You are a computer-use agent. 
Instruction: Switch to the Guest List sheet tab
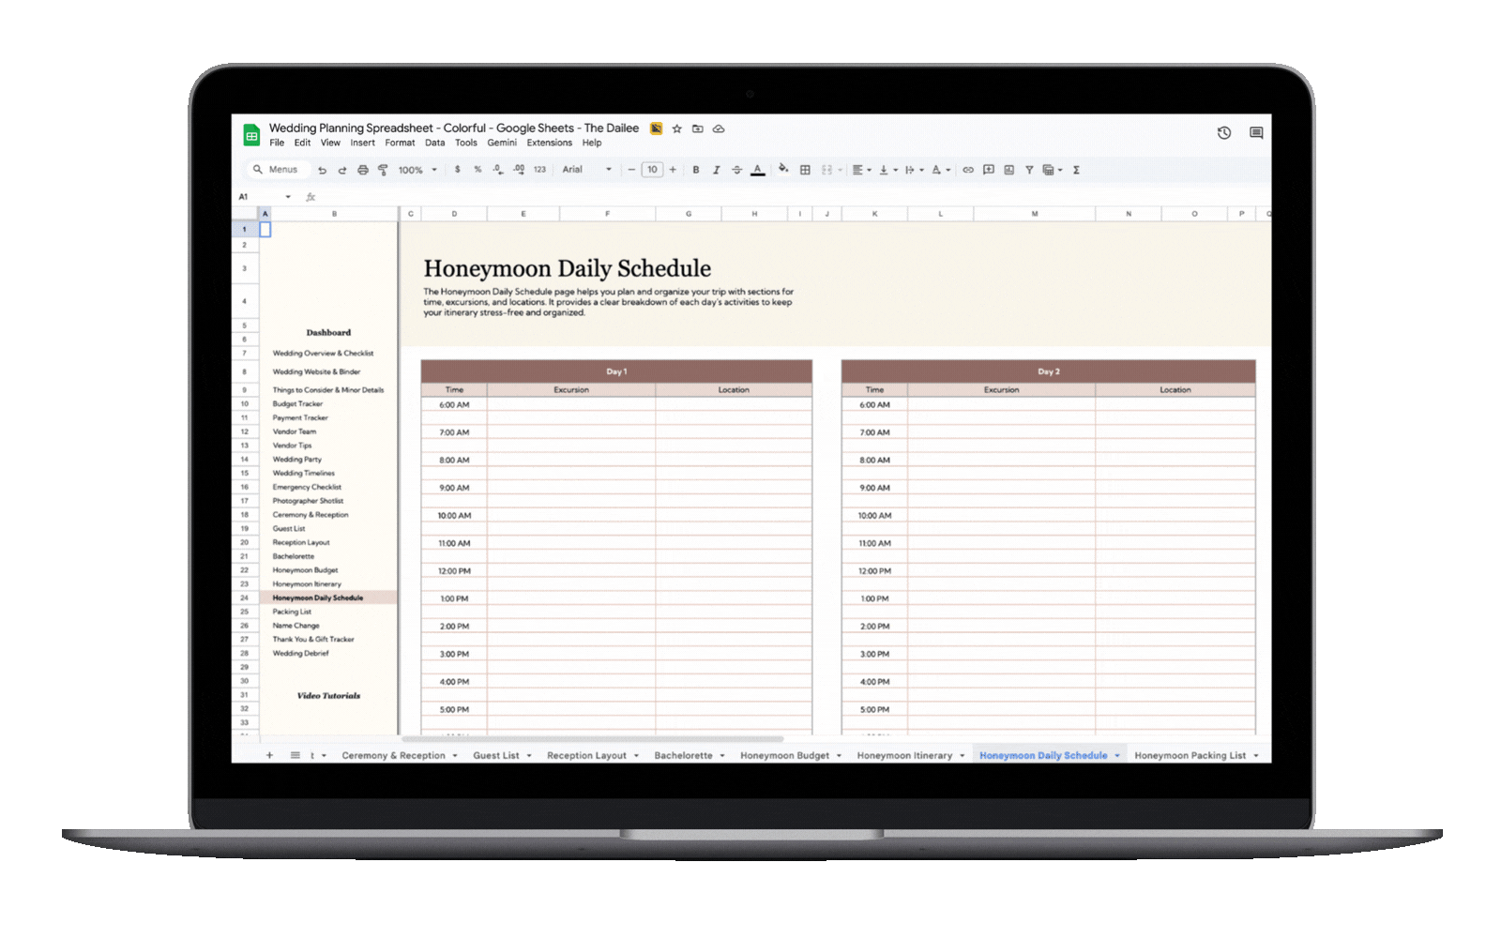click(495, 756)
